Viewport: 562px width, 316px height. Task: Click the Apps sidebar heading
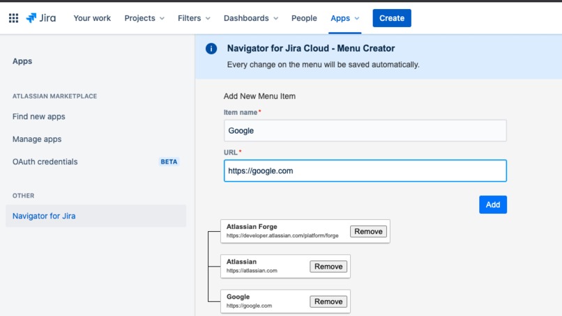click(x=22, y=61)
